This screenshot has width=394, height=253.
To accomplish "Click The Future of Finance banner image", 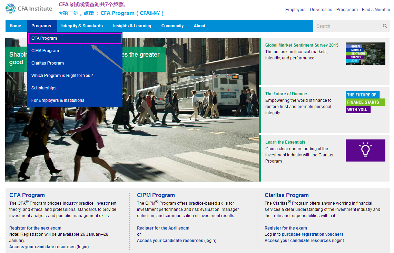I will click(x=365, y=102).
